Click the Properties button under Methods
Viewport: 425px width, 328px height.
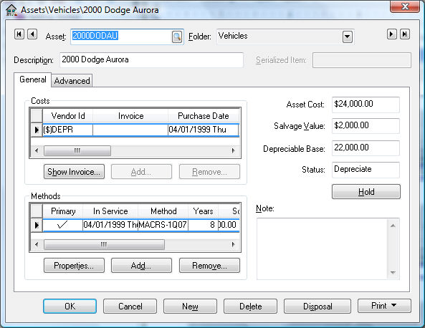point(74,266)
